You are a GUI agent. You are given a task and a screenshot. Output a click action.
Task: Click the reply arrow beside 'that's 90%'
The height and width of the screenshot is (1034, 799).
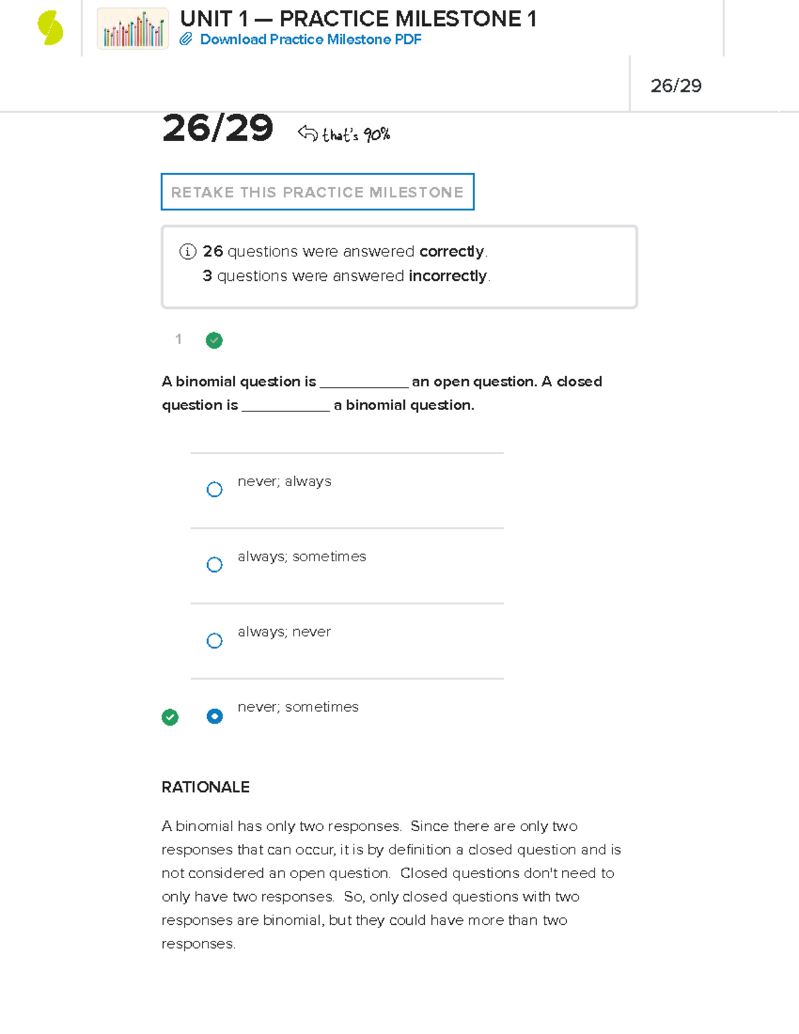pos(308,133)
